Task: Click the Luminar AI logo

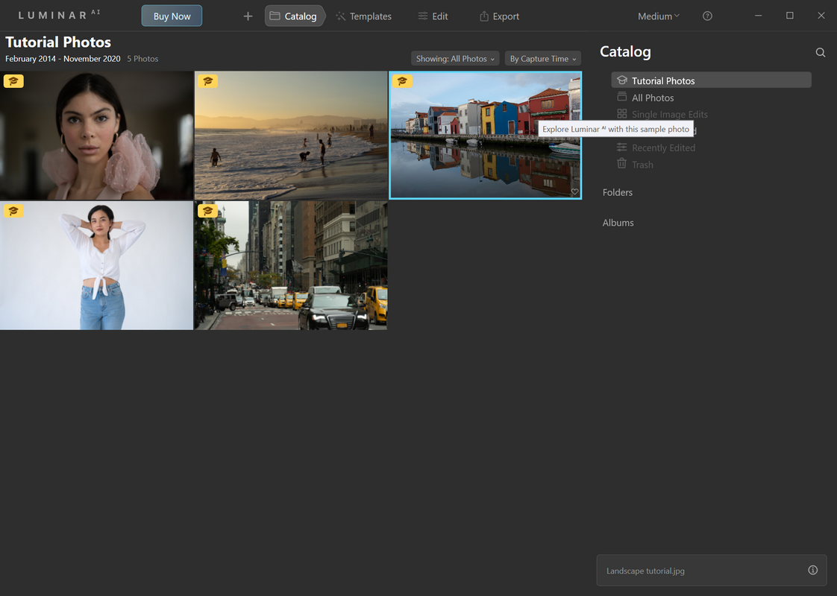Action: [59, 15]
